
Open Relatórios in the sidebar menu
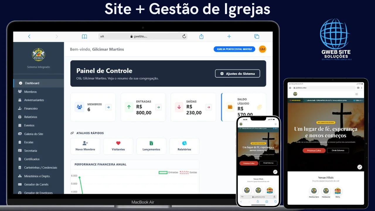(x=39, y=117)
